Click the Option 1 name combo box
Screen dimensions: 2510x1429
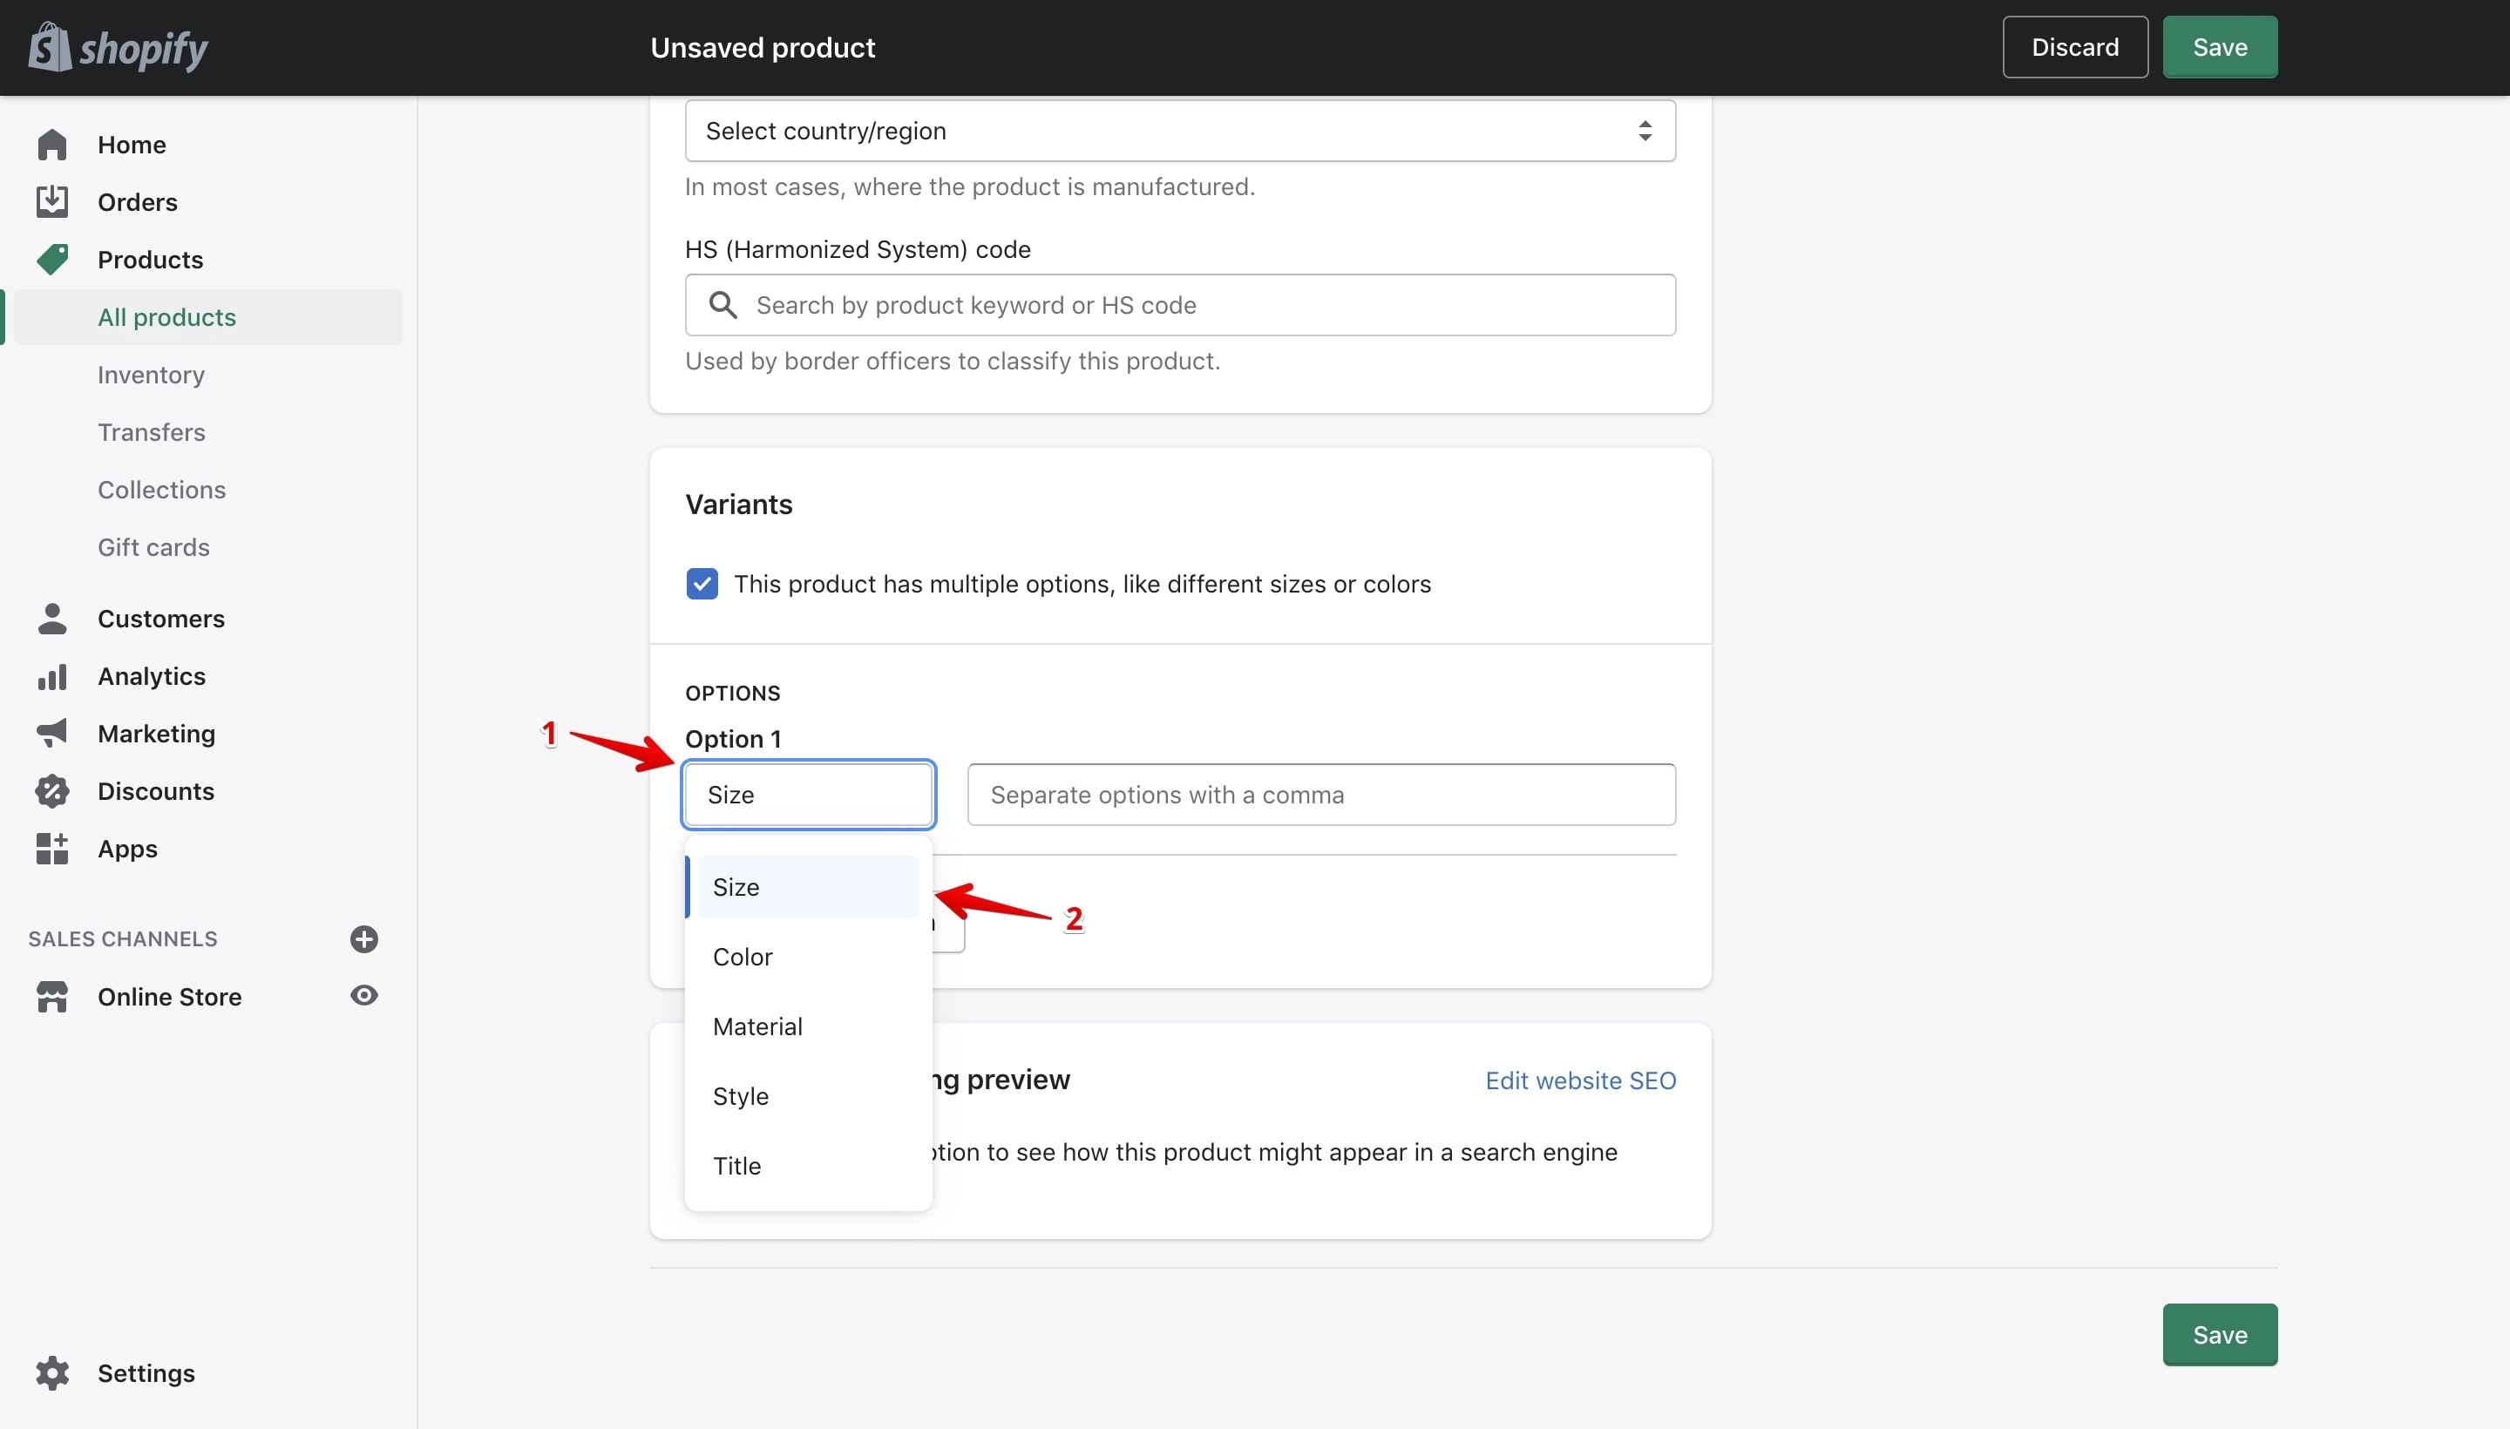(808, 794)
